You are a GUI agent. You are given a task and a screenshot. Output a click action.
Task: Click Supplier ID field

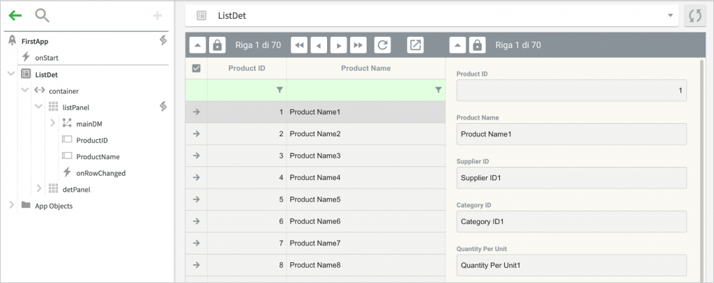point(572,177)
